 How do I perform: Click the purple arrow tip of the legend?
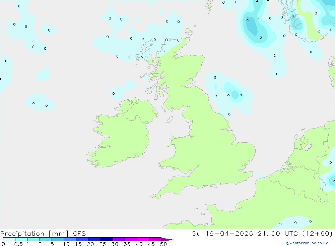point(167,240)
